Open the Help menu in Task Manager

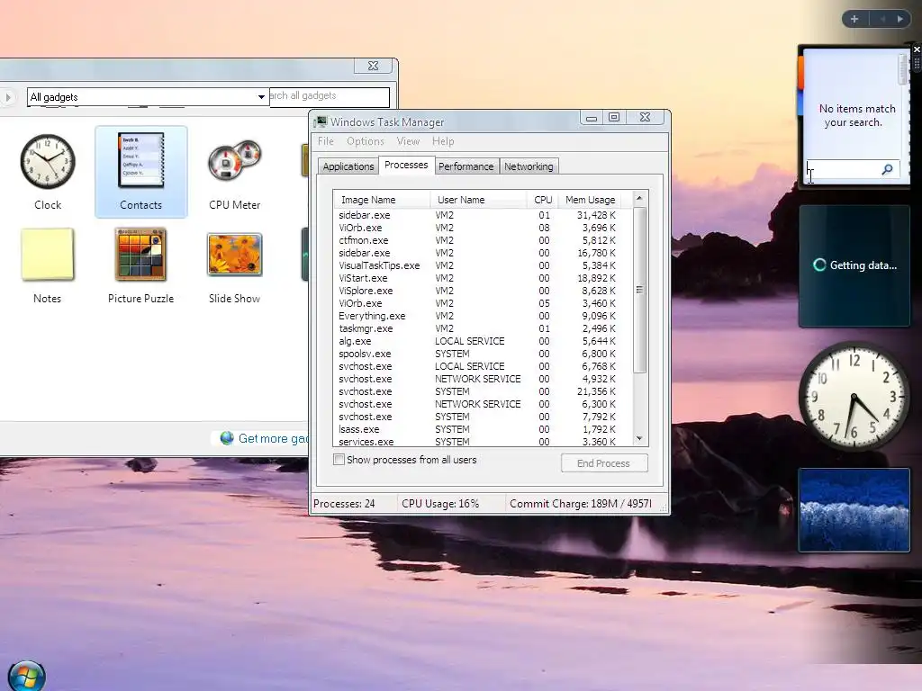pos(443,141)
